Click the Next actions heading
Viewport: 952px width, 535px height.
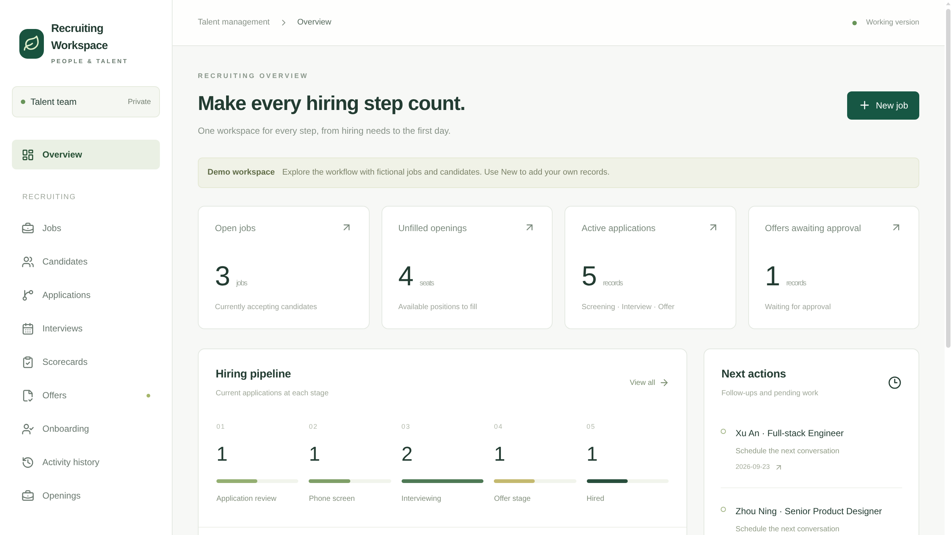pos(754,374)
